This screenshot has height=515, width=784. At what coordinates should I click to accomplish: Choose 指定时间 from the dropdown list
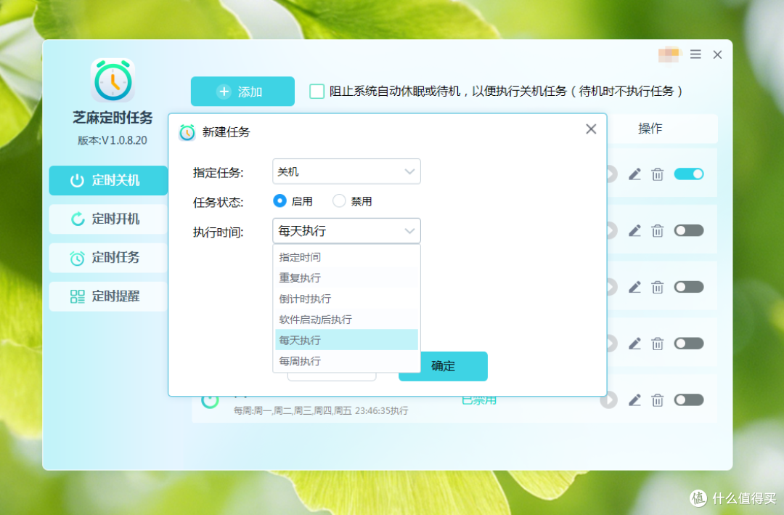point(346,257)
